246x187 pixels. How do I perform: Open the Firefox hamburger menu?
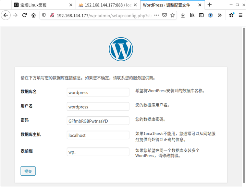(240, 15)
